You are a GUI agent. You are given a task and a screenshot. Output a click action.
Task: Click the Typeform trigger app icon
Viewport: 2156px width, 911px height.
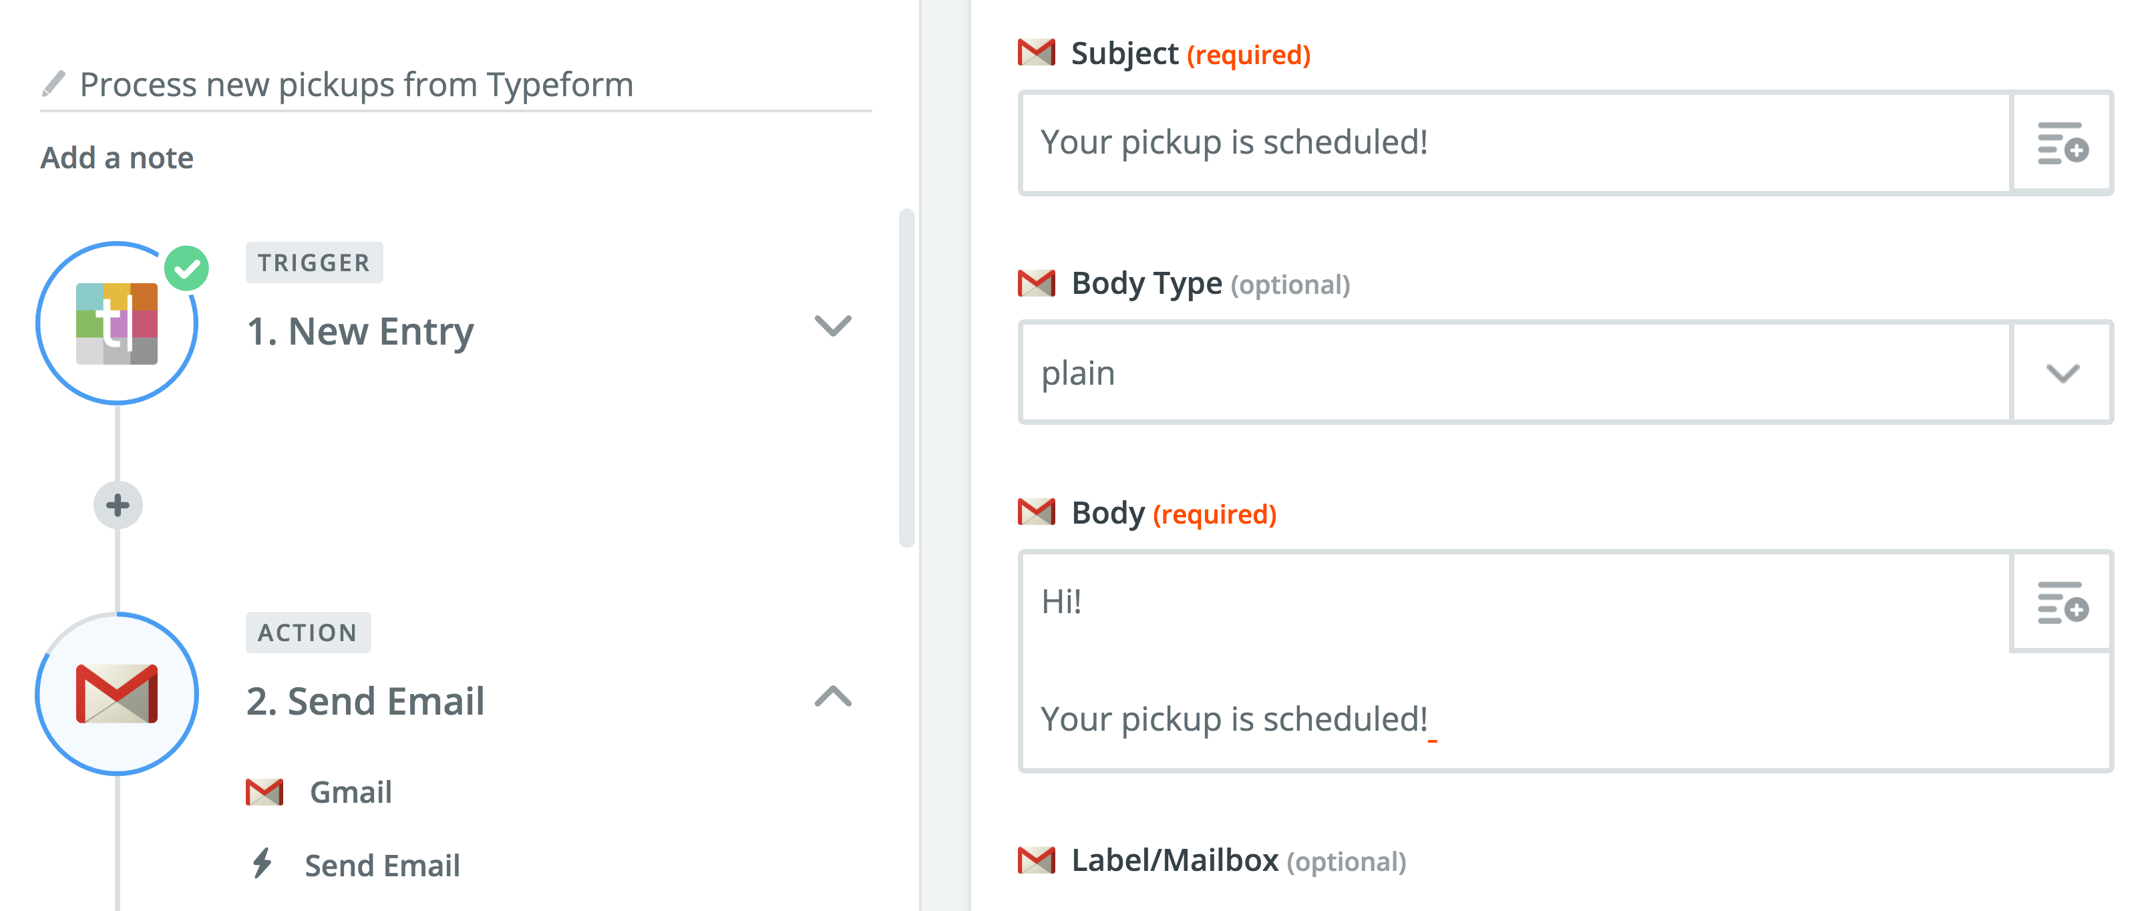(x=116, y=324)
